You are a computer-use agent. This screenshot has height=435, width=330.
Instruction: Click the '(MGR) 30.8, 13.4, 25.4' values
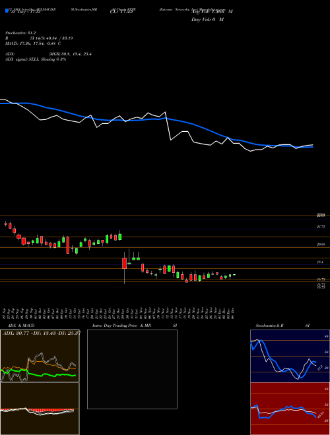[70, 54]
